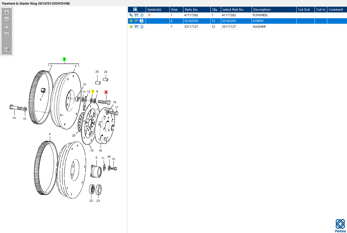The width and height of the screenshot is (347, 233).
Task: Open info for the WASHER part
Action: [x=142, y=27]
